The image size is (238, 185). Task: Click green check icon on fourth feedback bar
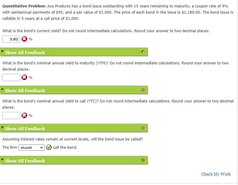coord(143,160)
